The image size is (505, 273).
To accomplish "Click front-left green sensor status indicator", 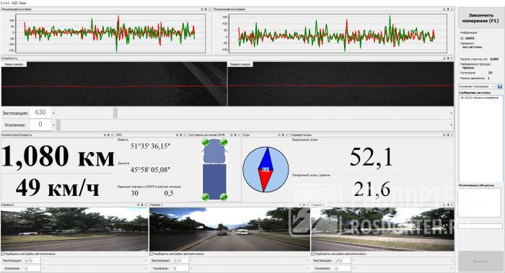I will [x=205, y=142].
